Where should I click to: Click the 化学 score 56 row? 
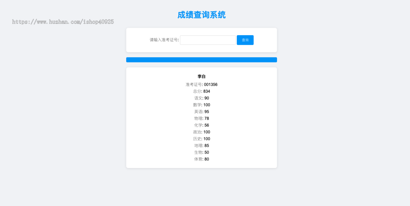pos(202,125)
